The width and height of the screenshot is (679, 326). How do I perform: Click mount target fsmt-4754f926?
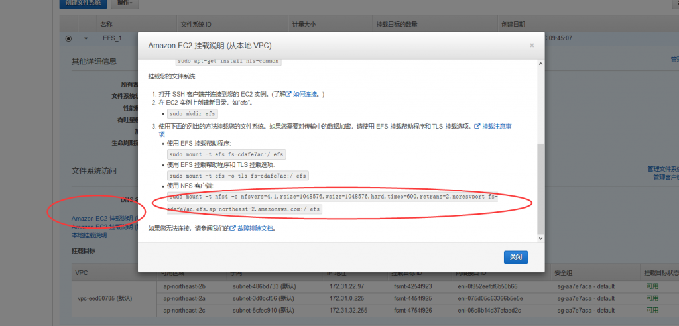(x=412, y=310)
